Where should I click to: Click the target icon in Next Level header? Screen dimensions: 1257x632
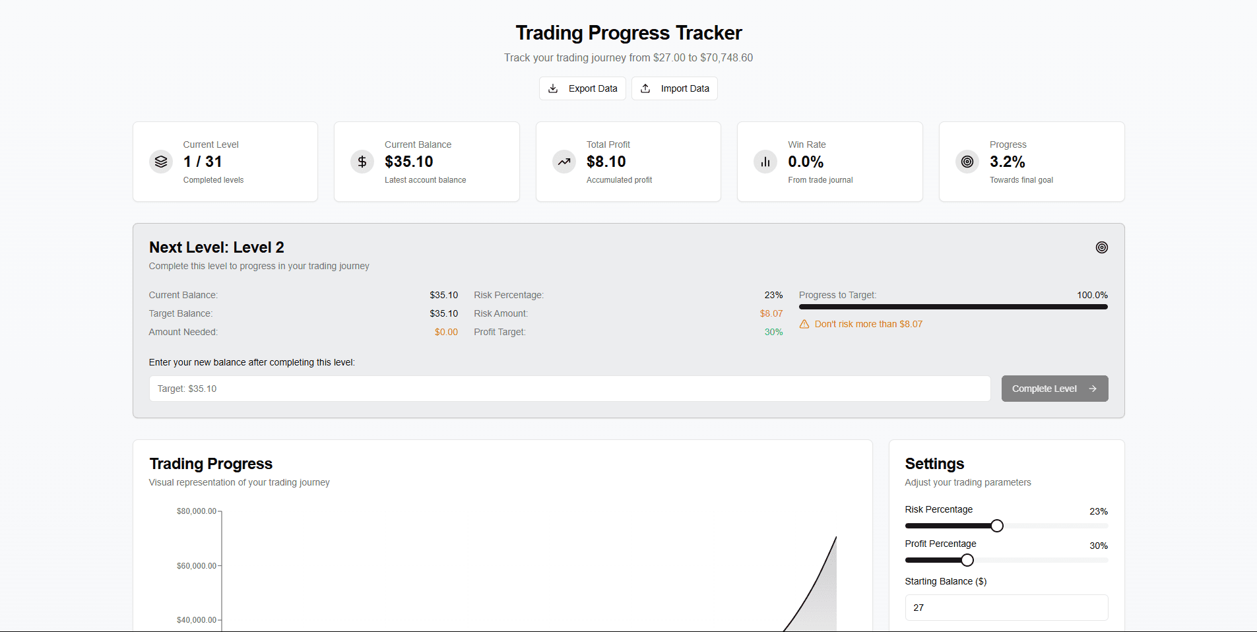[1101, 247]
